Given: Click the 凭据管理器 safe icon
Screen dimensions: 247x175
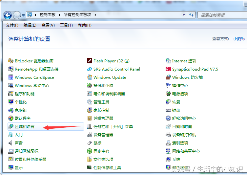Looking at the screenshot, I should 90,118.
